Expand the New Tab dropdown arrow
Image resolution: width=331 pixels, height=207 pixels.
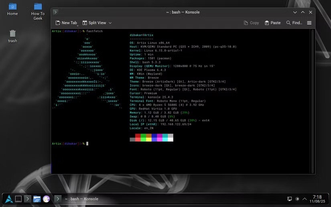[x=78, y=26]
